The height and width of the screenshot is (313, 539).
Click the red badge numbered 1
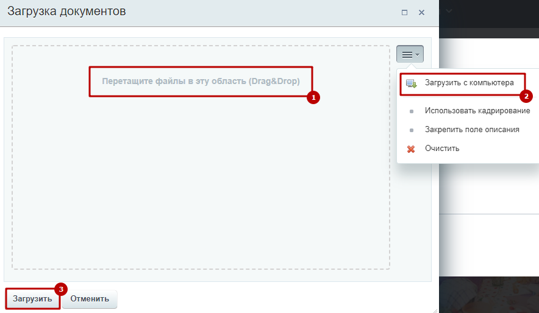tap(313, 97)
